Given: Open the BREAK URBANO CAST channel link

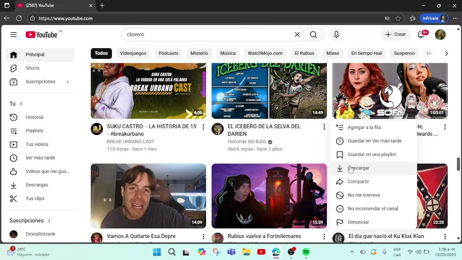Looking at the screenshot, I should pyautogui.click(x=131, y=142).
